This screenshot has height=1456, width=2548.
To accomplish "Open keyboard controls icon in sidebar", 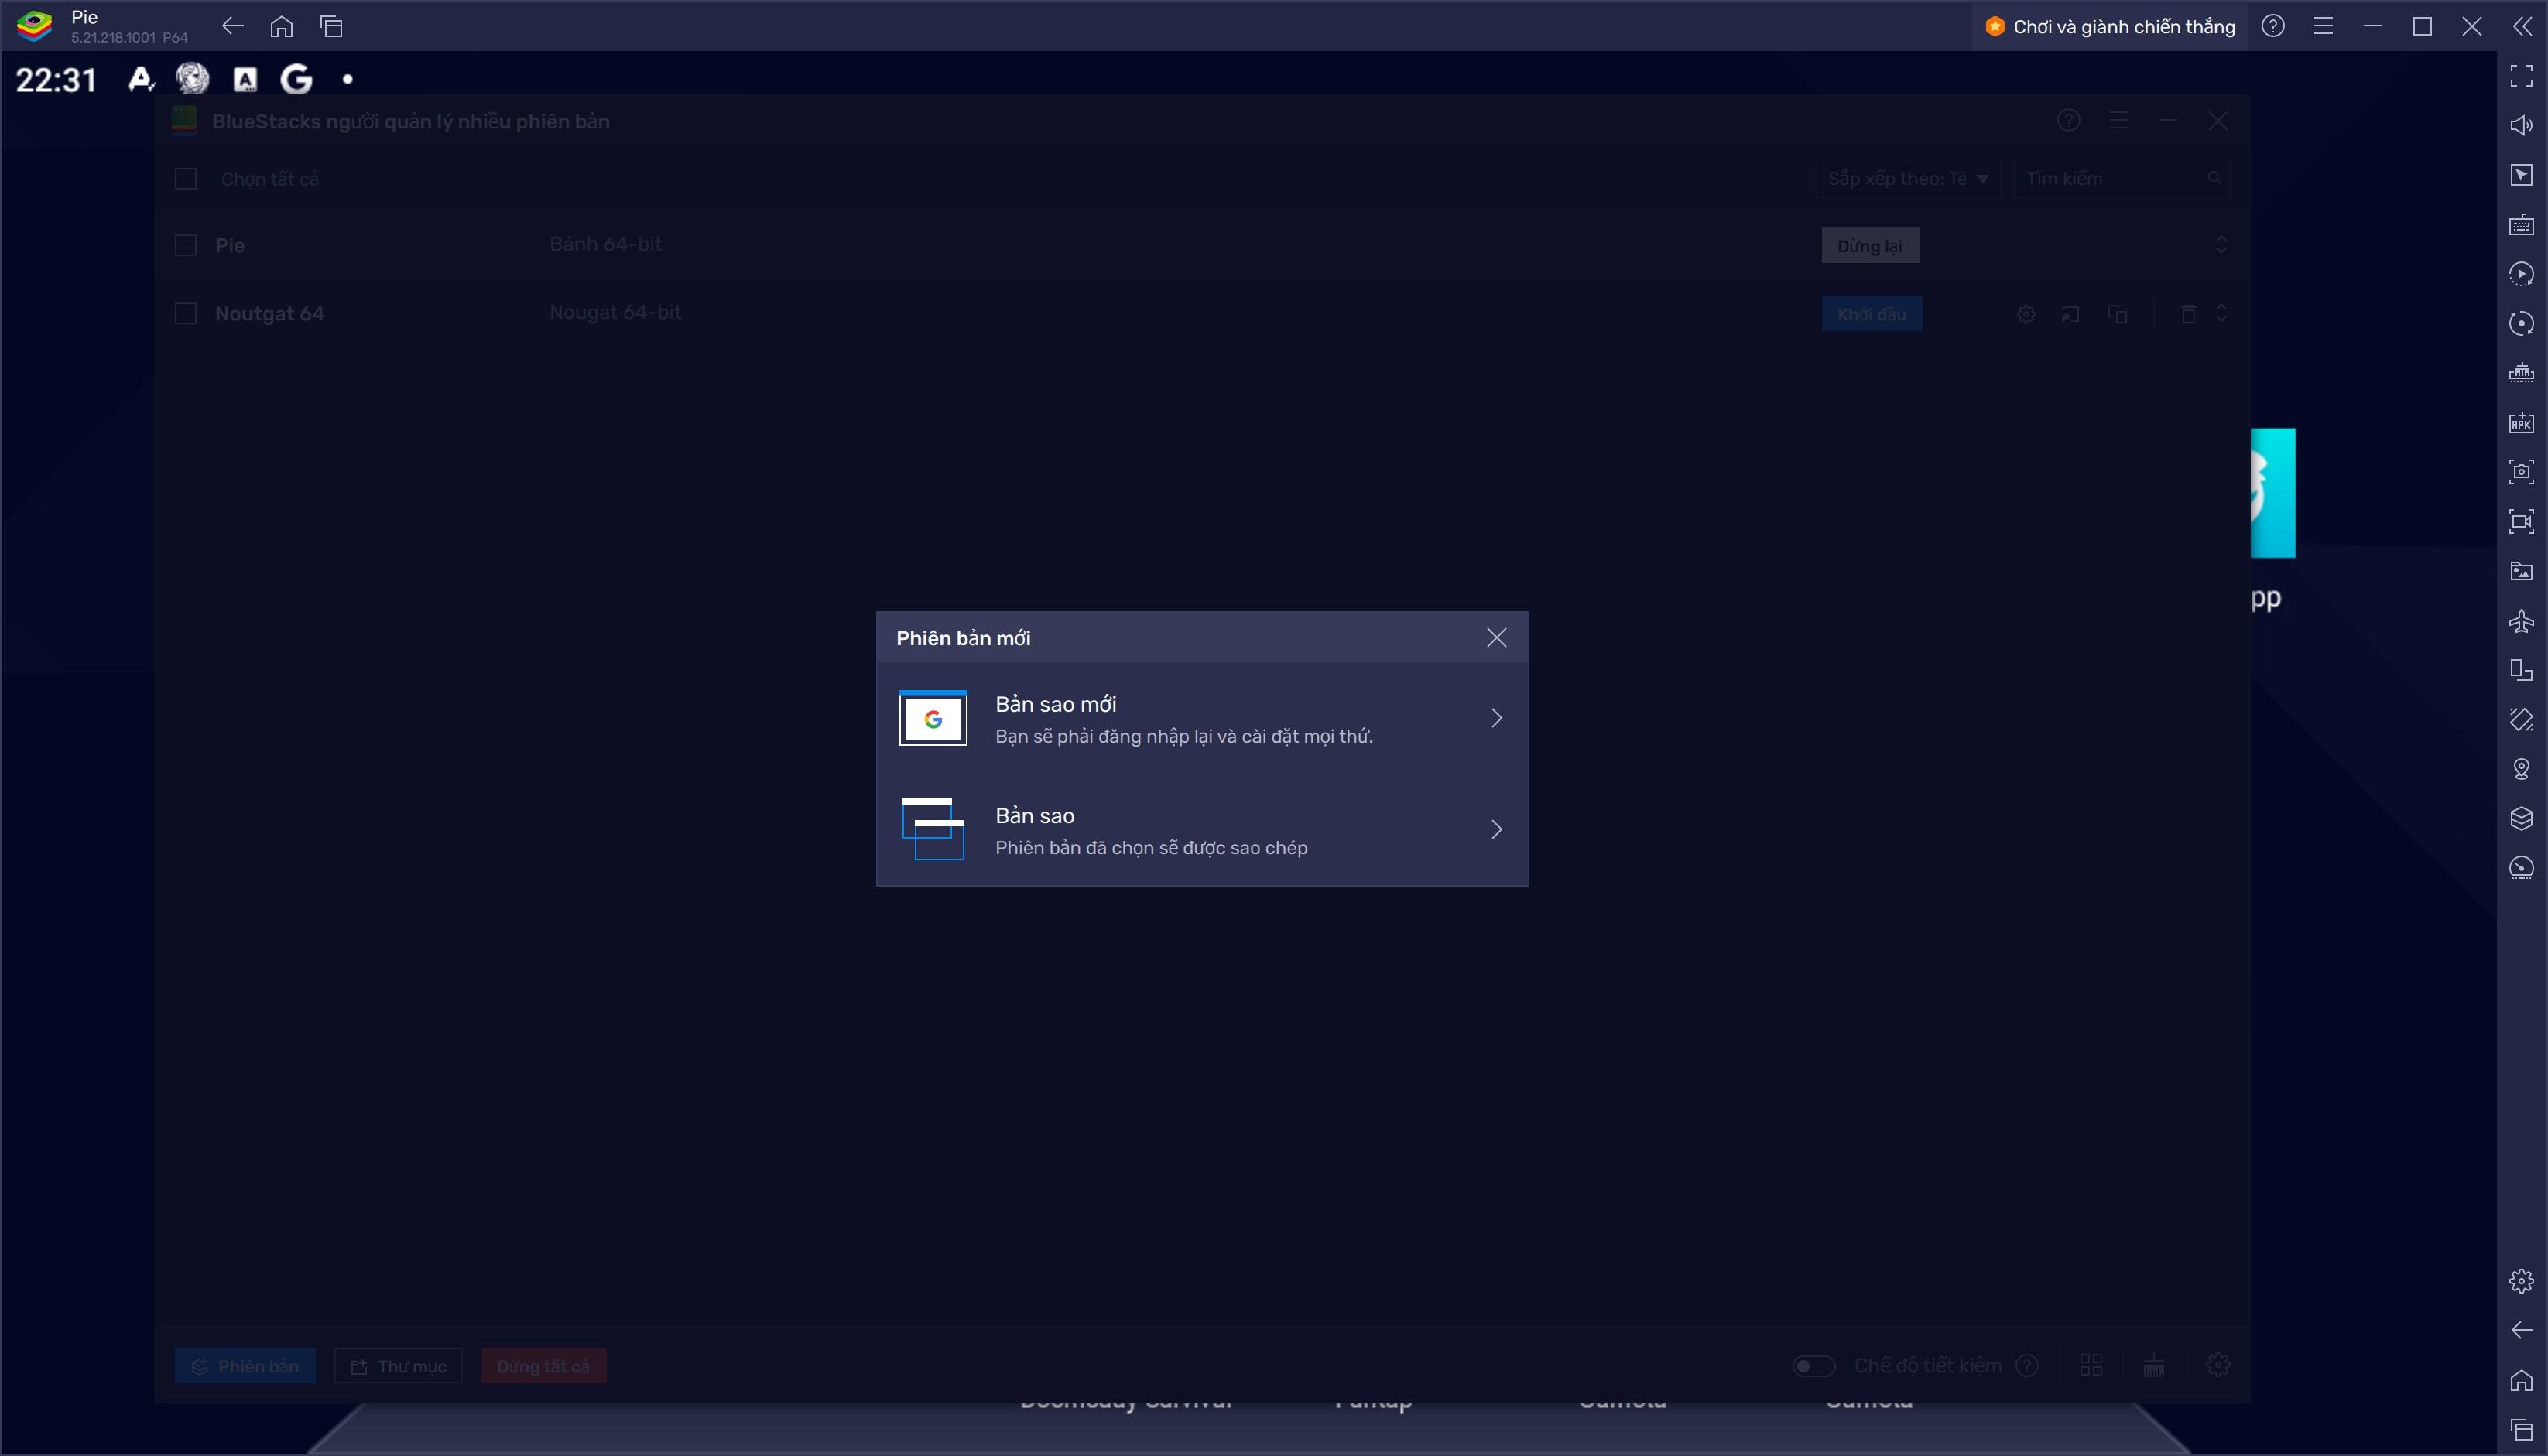I will (x=2521, y=224).
